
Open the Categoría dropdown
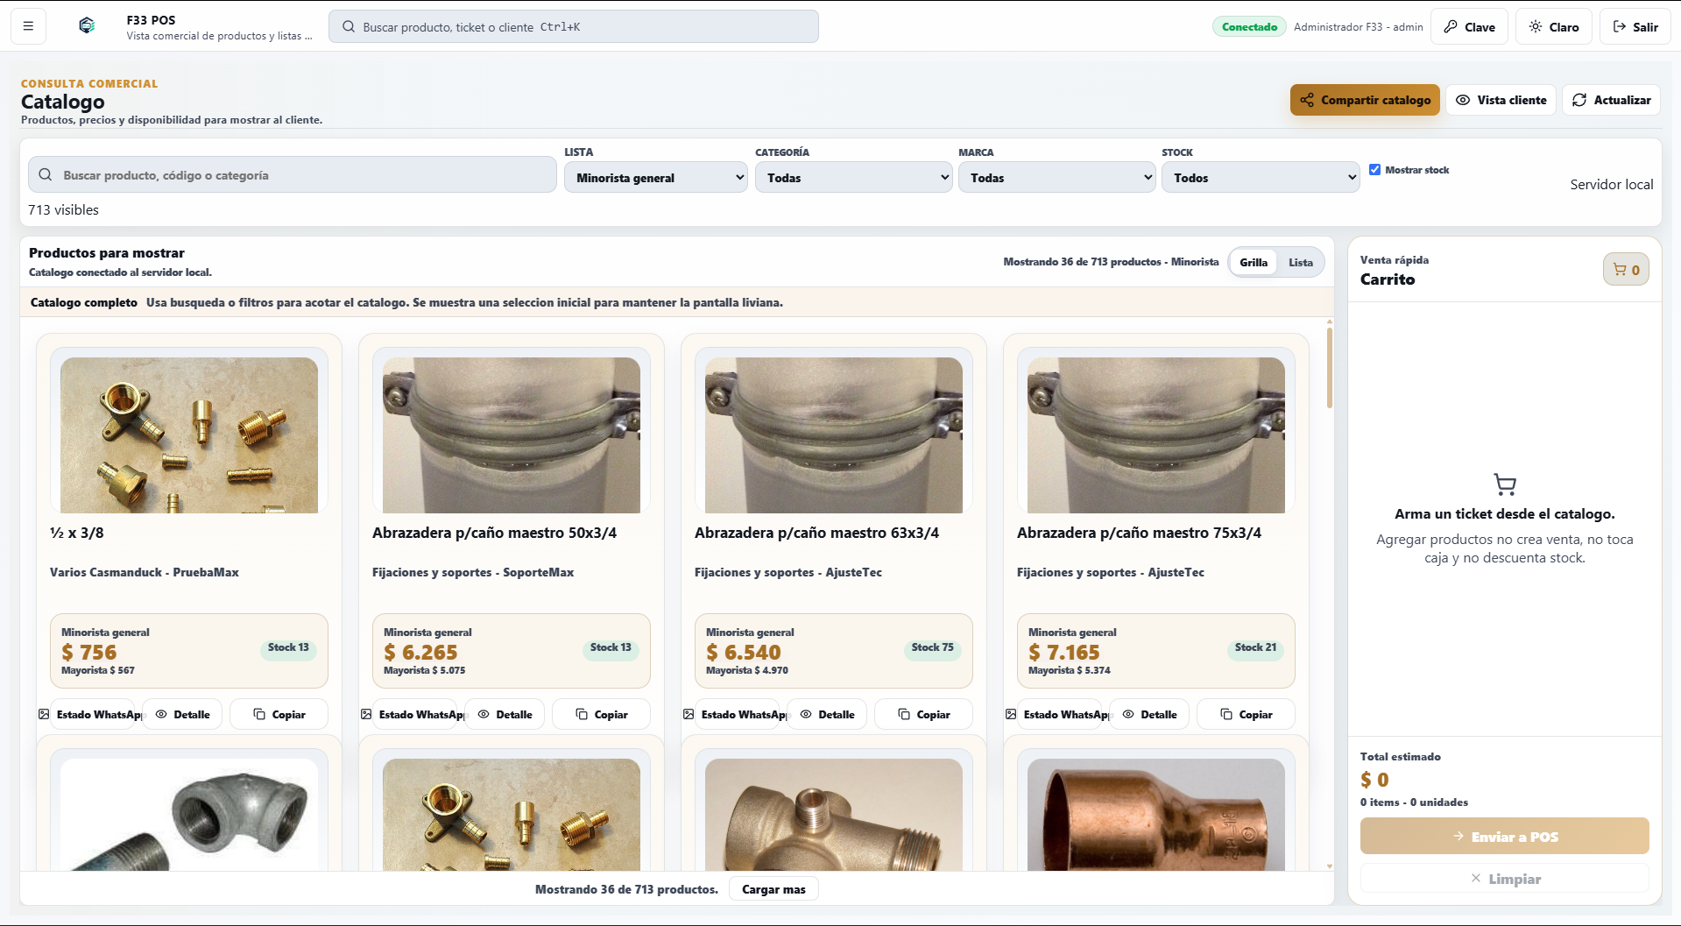pyautogui.click(x=853, y=178)
